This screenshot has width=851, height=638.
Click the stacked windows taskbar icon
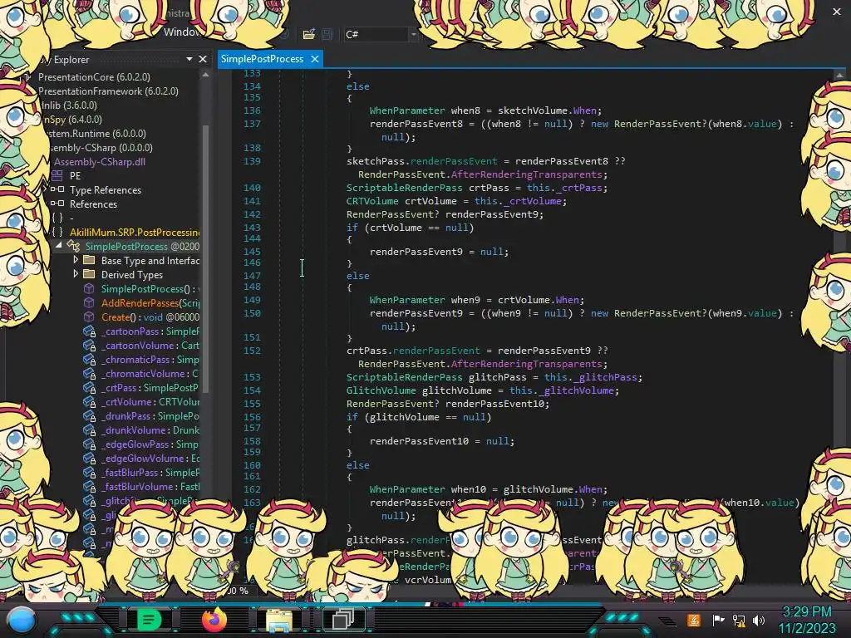click(342, 619)
